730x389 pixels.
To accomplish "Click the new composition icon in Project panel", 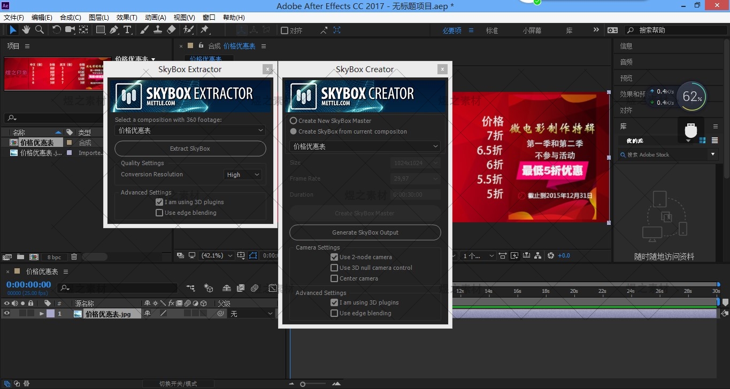I will [x=34, y=257].
